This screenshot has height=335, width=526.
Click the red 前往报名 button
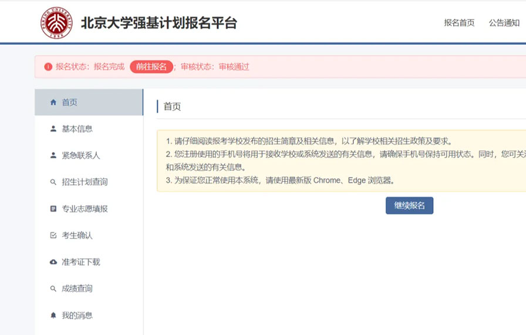click(x=151, y=67)
